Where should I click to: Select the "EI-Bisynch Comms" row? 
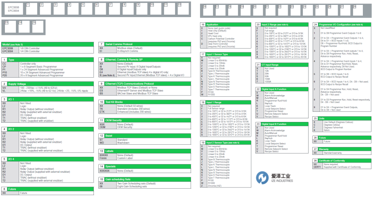click(x=144, y=51)
